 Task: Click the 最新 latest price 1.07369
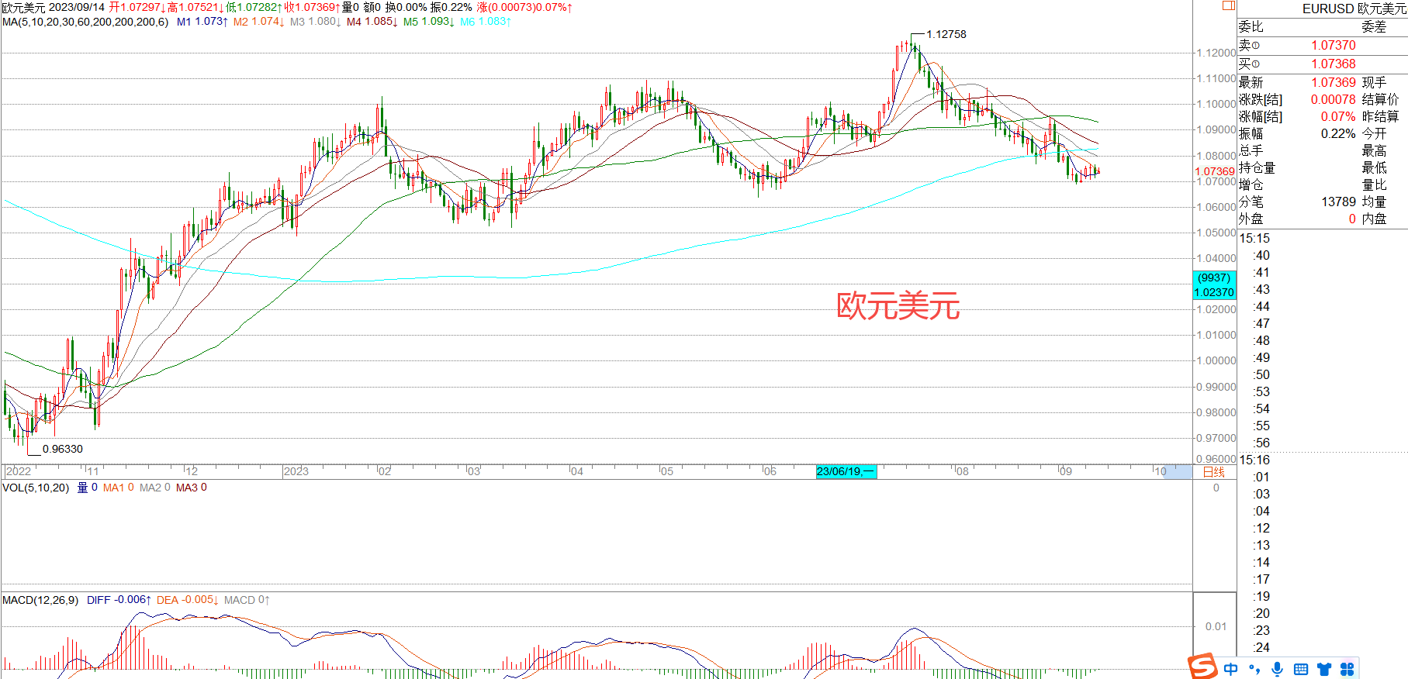tap(1334, 82)
